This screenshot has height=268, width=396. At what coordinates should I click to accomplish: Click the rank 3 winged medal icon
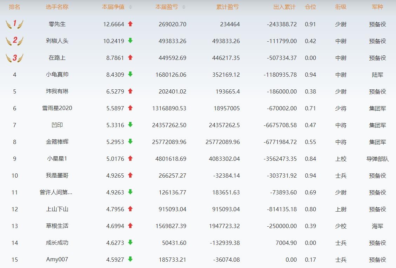(14, 58)
